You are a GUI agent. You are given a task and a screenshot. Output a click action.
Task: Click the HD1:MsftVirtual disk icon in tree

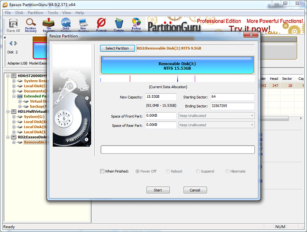(x=14, y=111)
